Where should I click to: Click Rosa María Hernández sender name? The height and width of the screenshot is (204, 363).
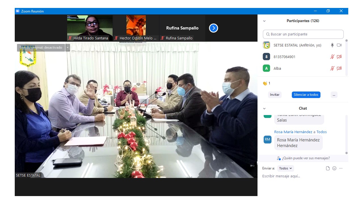pyautogui.click(x=293, y=132)
